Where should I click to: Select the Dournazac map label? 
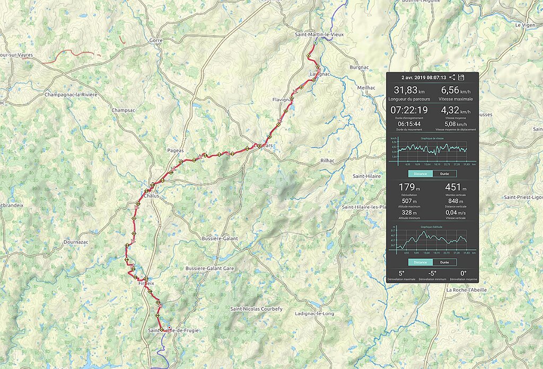pyautogui.click(x=76, y=242)
